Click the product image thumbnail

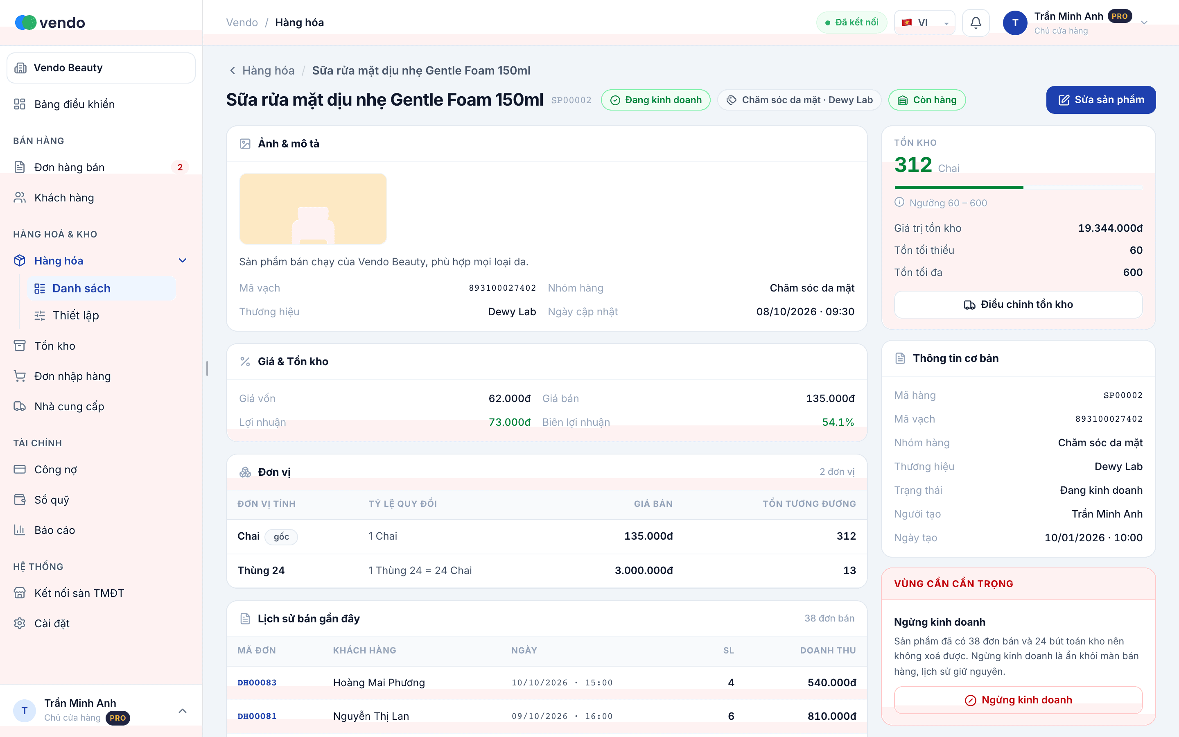coord(313,209)
